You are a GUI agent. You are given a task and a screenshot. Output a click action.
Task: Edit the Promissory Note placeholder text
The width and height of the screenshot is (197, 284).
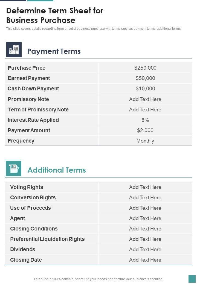[x=145, y=99]
